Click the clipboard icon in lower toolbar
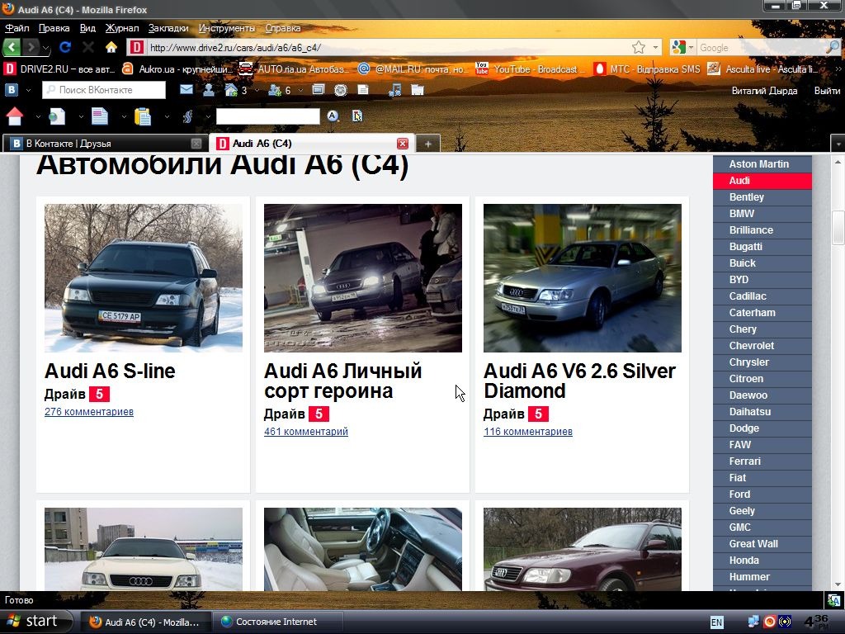Viewport: 845px width, 634px height. point(143,116)
